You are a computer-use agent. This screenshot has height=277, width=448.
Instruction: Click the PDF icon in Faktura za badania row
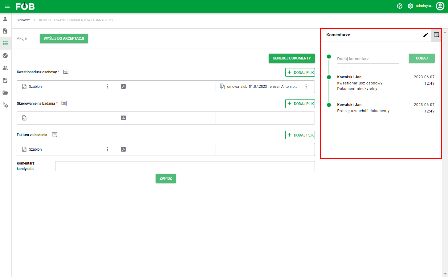point(123,149)
